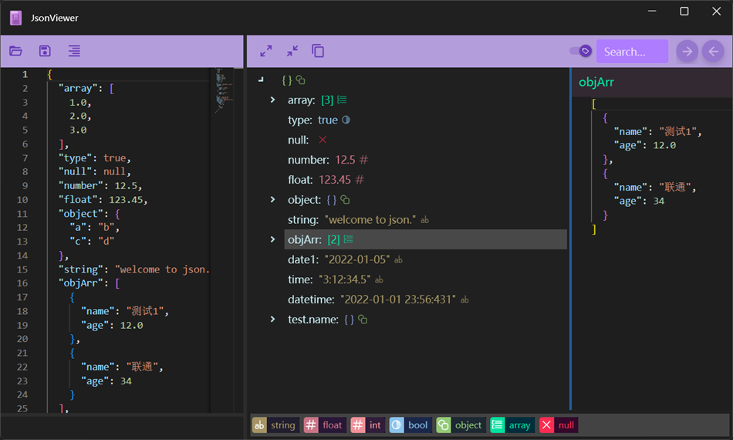The width and height of the screenshot is (733, 440).
Task: Select the bool legend badge
Action: tap(410, 425)
